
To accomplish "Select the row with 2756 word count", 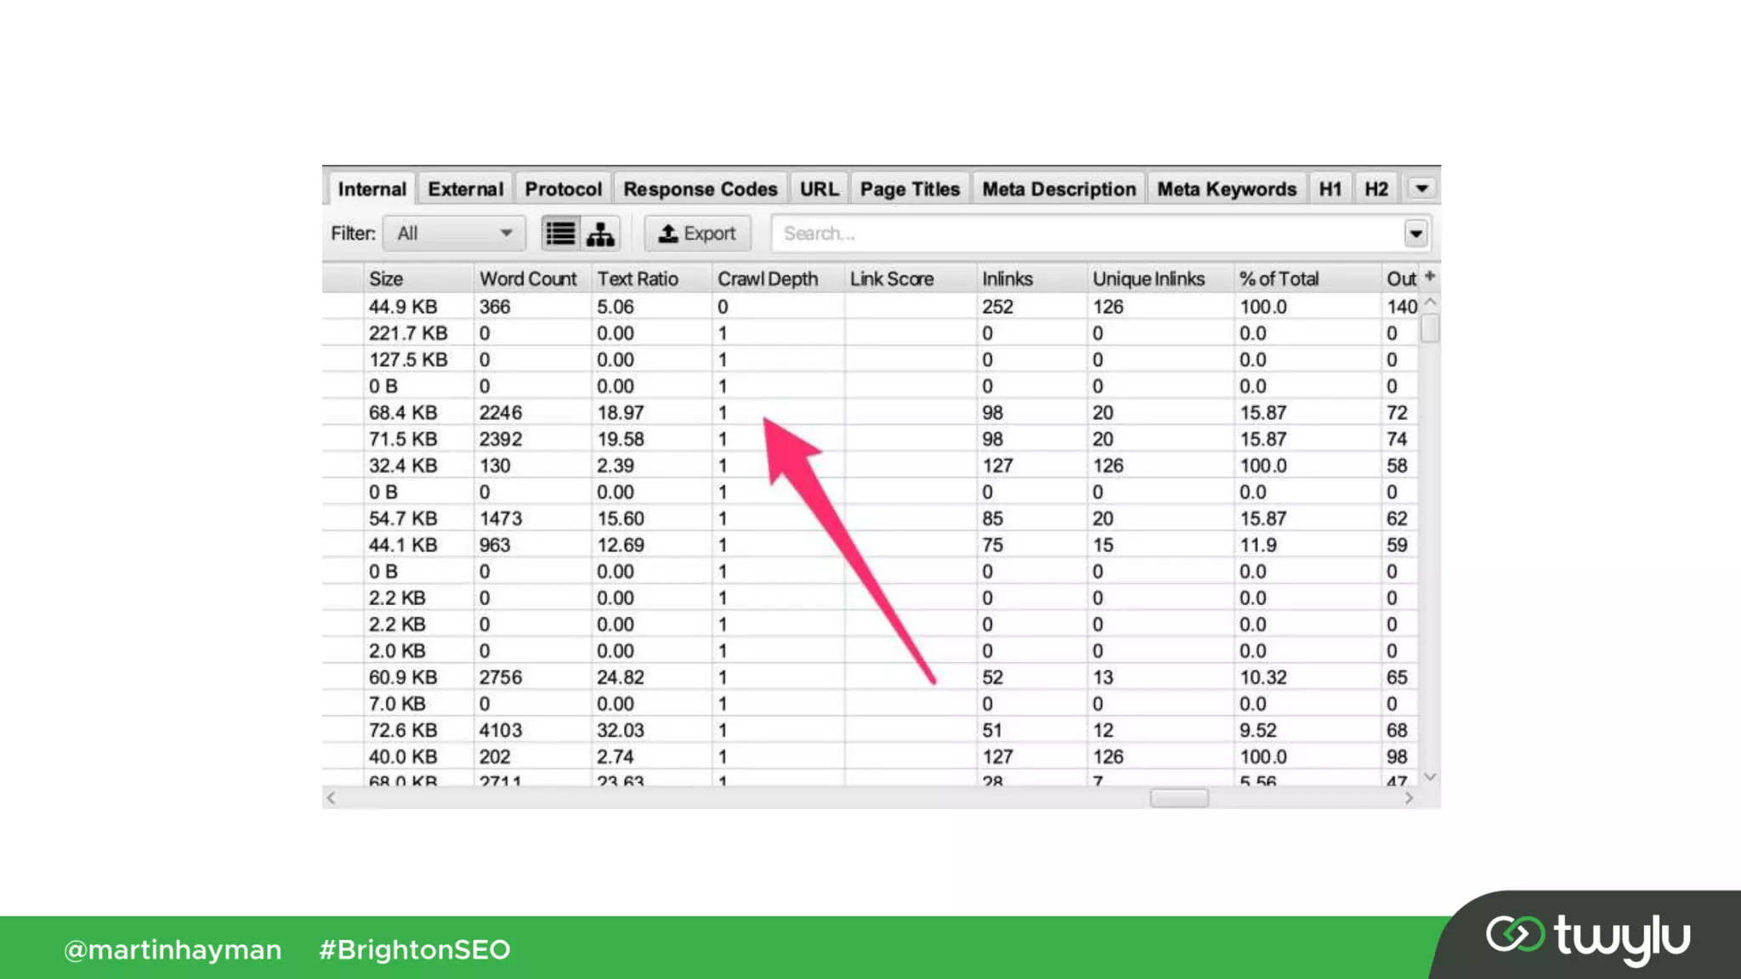I will pyautogui.click(x=500, y=677).
